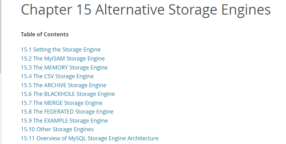Viewport: 286px width, 144px height.
Task: Go to the MERGE Storage Engine section
Action: pyautogui.click(x=62, y=103)
